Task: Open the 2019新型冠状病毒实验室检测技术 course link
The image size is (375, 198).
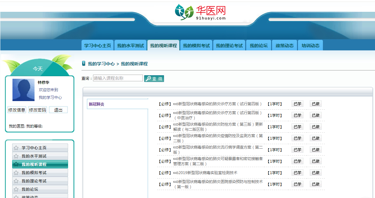Action: 207,173
